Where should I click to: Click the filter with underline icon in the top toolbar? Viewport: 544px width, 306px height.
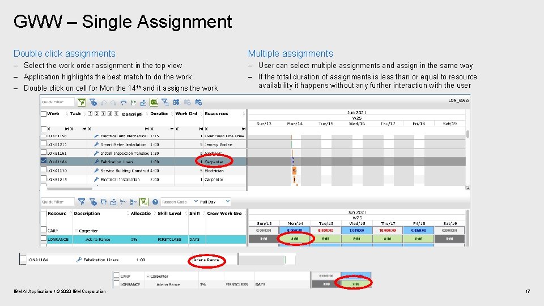(165, 102)
